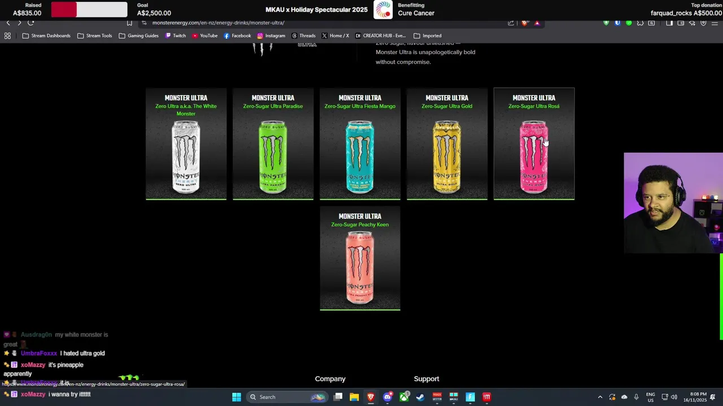The image size is (723, 406).
Task: Open the Brave Wallet icon
Action: [x=681, y=23]
